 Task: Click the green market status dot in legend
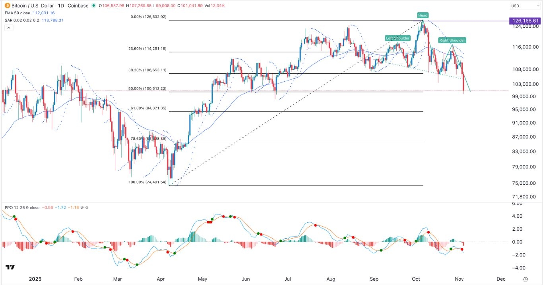point(93,6)
